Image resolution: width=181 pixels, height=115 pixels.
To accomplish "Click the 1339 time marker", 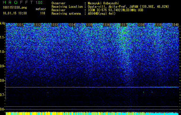I will 158,25.
